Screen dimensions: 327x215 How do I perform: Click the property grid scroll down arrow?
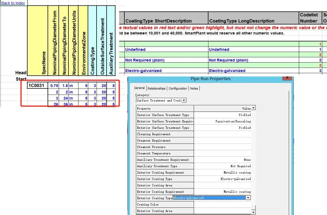point(253,212)
